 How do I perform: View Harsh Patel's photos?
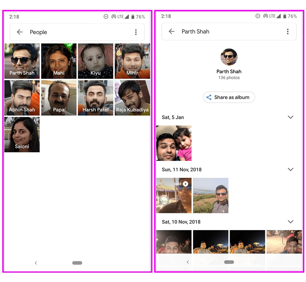[95, 98]
